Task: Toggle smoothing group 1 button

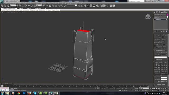Action: (155, 64)
